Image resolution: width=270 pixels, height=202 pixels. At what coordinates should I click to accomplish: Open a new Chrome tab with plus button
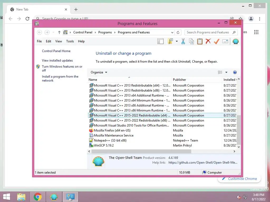(76, 9)
